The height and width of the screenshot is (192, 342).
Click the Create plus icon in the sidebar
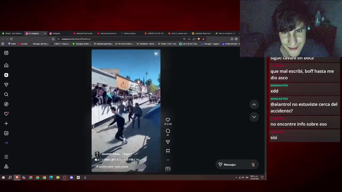pyautogui.click(x=6, y=123)
